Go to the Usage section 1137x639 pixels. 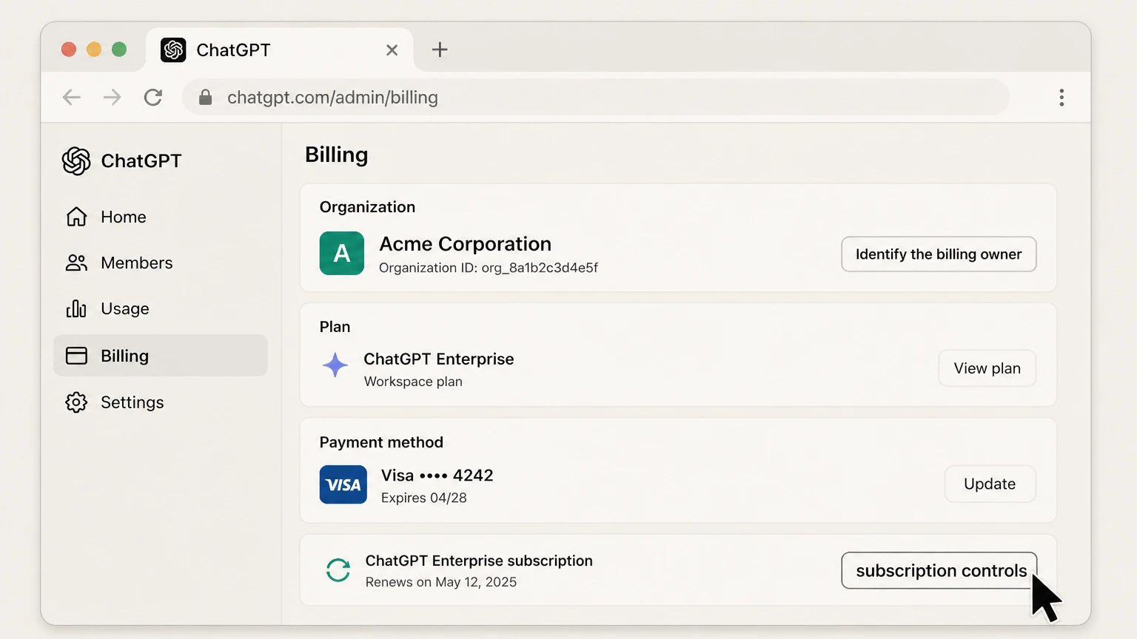[x=161, y=308]
